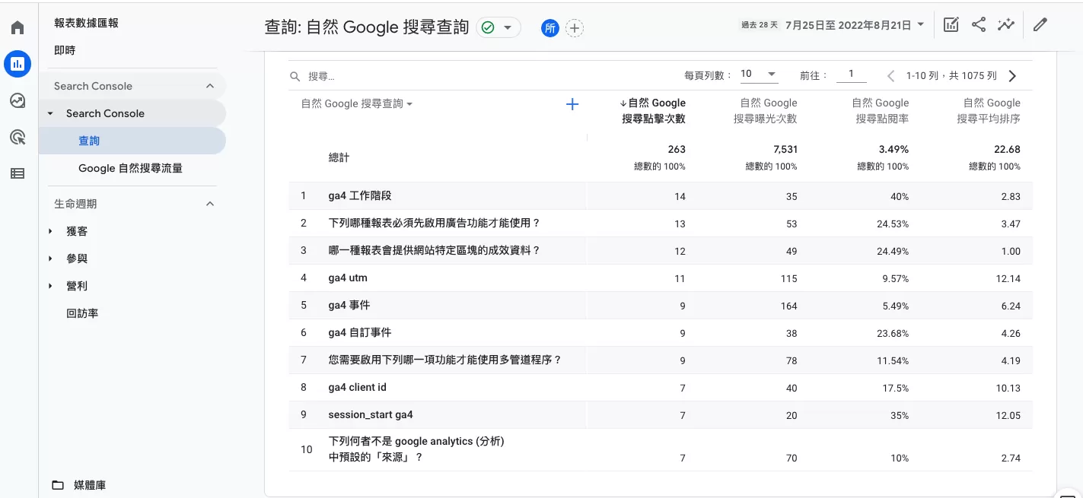Screen dimensions: 1083x498
Task: Open 即時 realtime report
Action: (x=65, y=50)
